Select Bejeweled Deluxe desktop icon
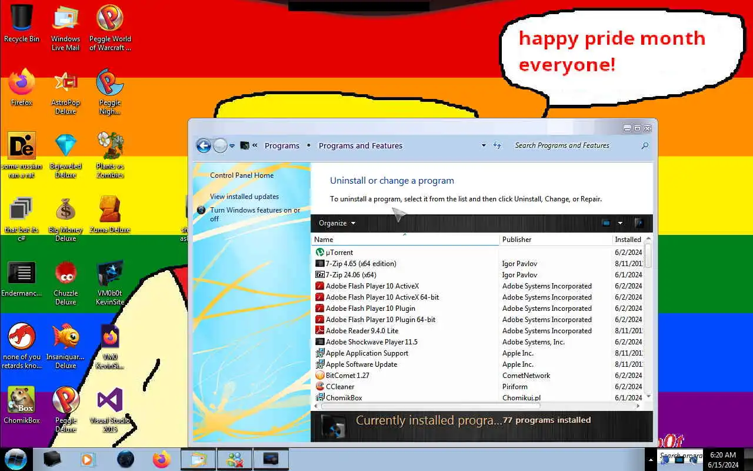The height and width of the screenshot is (471, 753). coord(65,155)
